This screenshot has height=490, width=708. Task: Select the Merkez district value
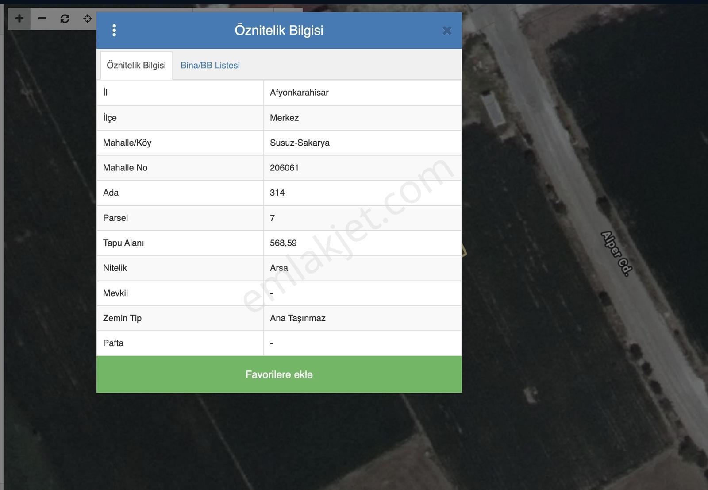pos(362,118)
